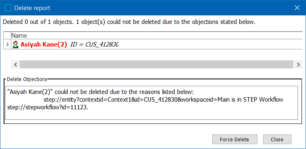Screen dimensions: 306x149
Task: Click inside the Delete Objections text box
Action: click(x=152, y=103)
